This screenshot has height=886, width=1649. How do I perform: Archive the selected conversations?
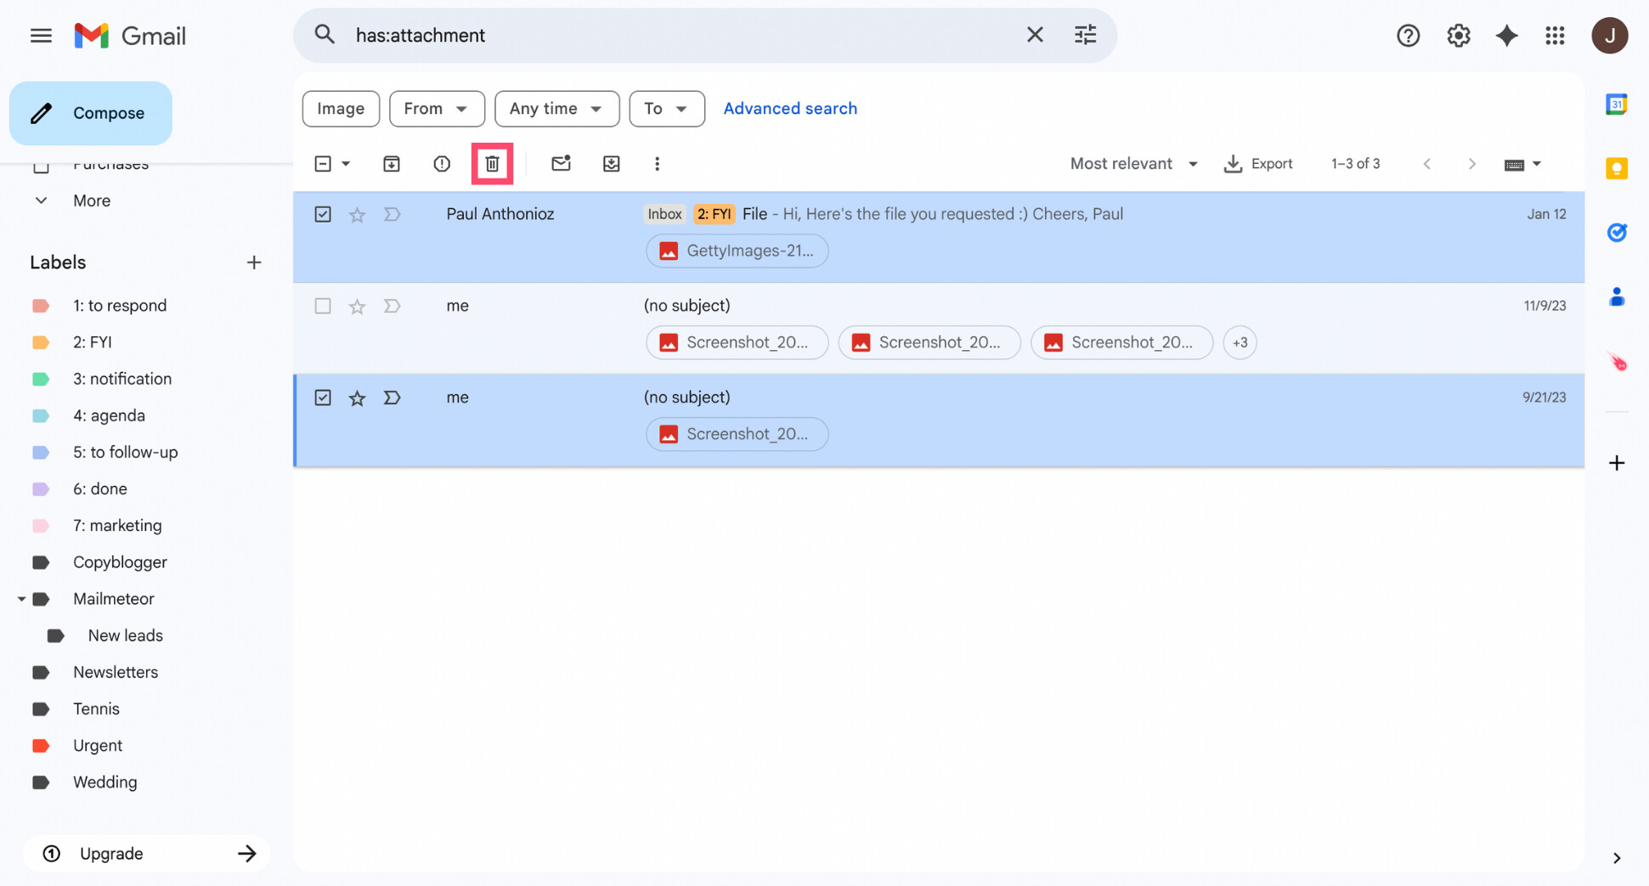[391, 163]
